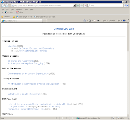Screen dimensions: 130x120
Task: Click the browser Forward arrow button
Action: pos(7,6)
